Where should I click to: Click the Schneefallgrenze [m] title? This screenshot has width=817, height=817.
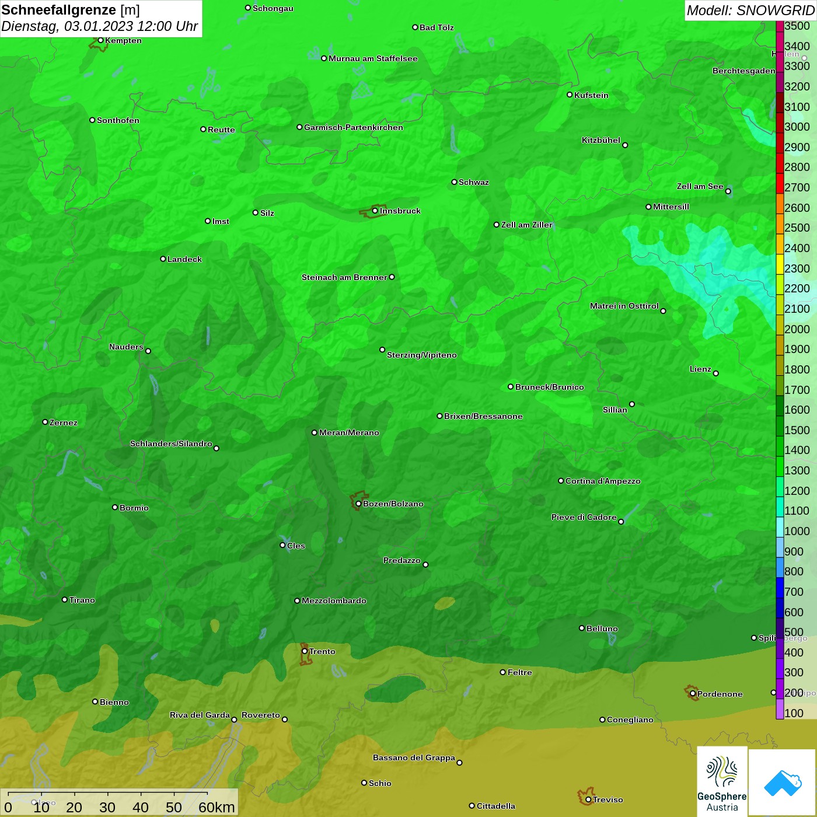point(71,10)
